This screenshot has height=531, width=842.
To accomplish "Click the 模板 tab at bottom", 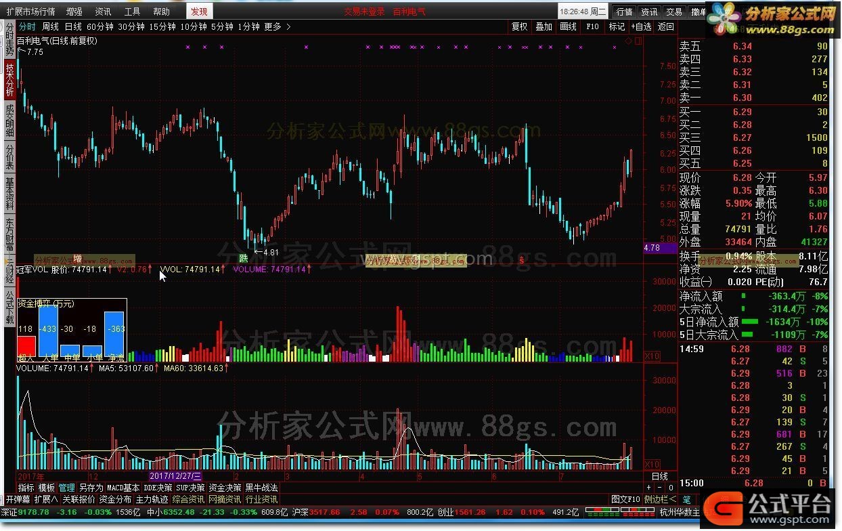I will coord(47,488).
